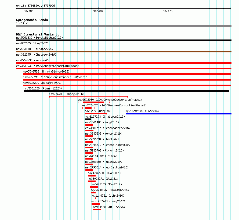Click the DGV Structural Variants track title
Viewport: 239px width, 220px height.
[38, 34]
